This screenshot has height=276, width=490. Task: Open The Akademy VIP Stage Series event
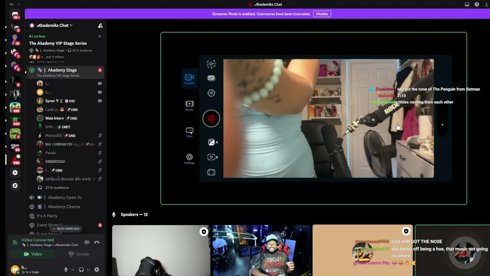pos(58,43)
